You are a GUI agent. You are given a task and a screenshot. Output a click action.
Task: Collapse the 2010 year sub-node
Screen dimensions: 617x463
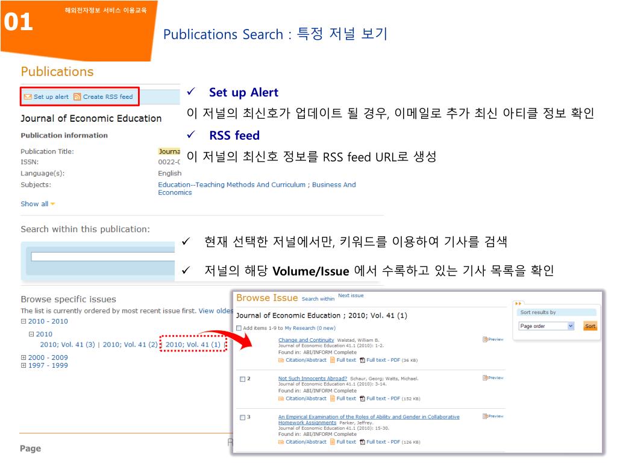click(31, 334)
